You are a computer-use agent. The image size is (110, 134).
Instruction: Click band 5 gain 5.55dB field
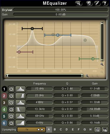click(95, 116)
